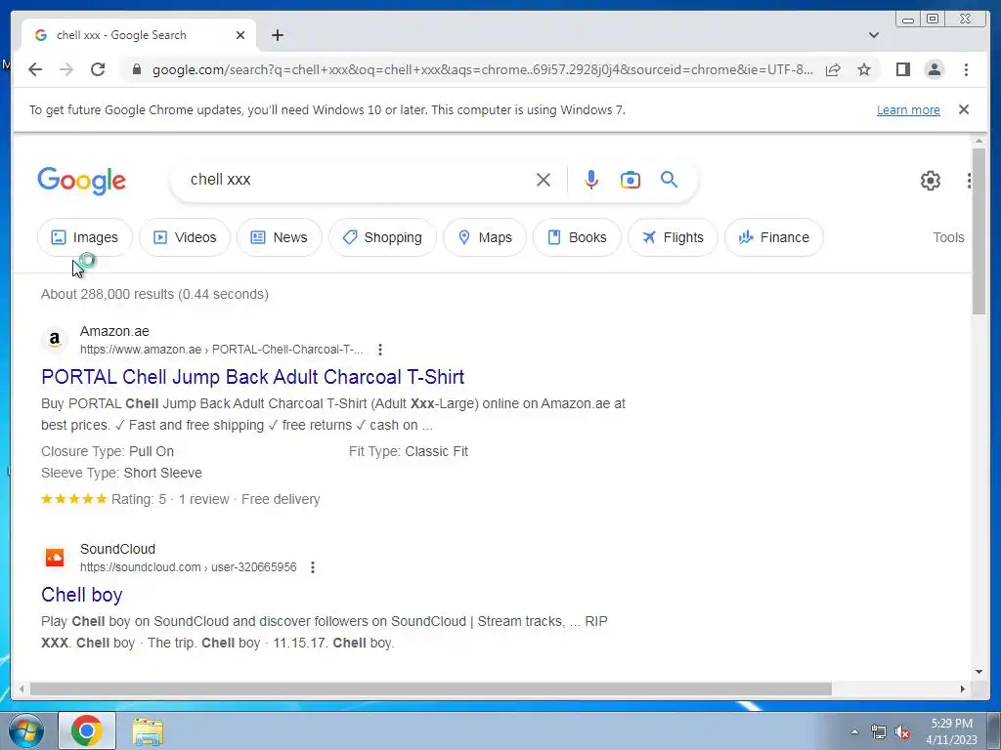Switch to the Images results tab
Image resolution: width=1001 pixels, height=750 pixels.
click(x=85, y=237)
